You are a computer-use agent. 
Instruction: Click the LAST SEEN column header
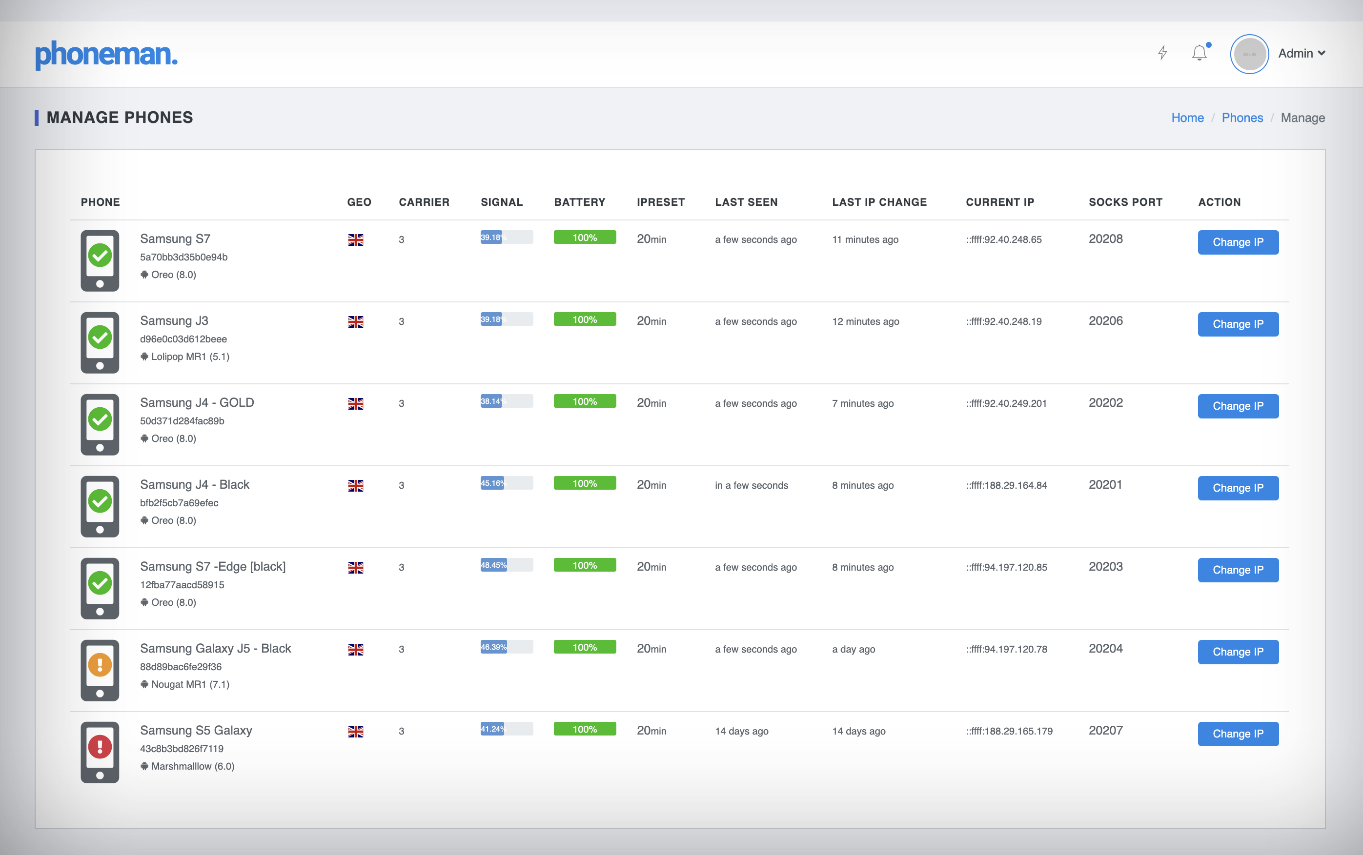click(746, 202)
